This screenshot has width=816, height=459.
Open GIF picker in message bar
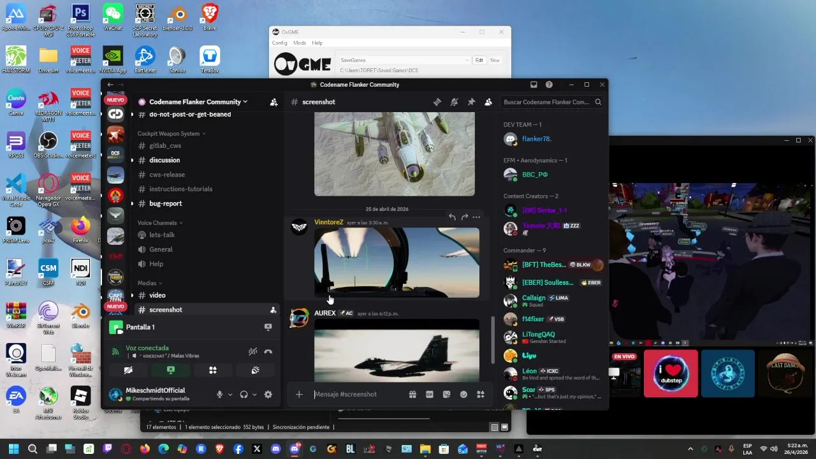click(430, 395)
